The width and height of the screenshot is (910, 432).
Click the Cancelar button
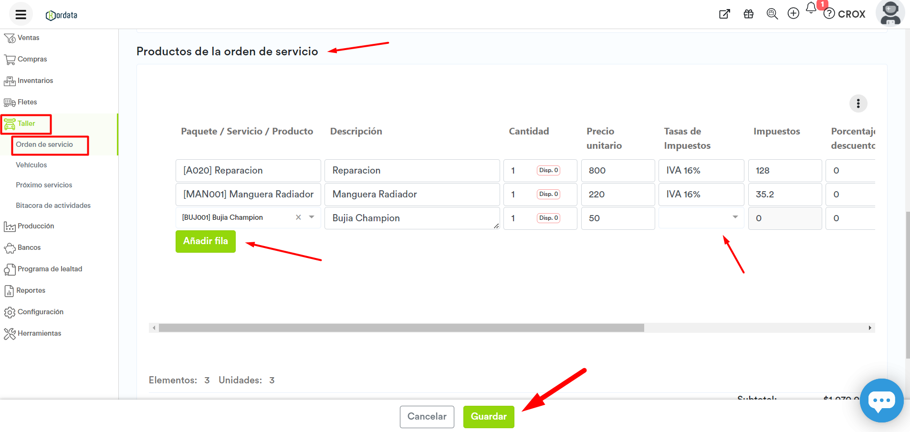(427, 417)
